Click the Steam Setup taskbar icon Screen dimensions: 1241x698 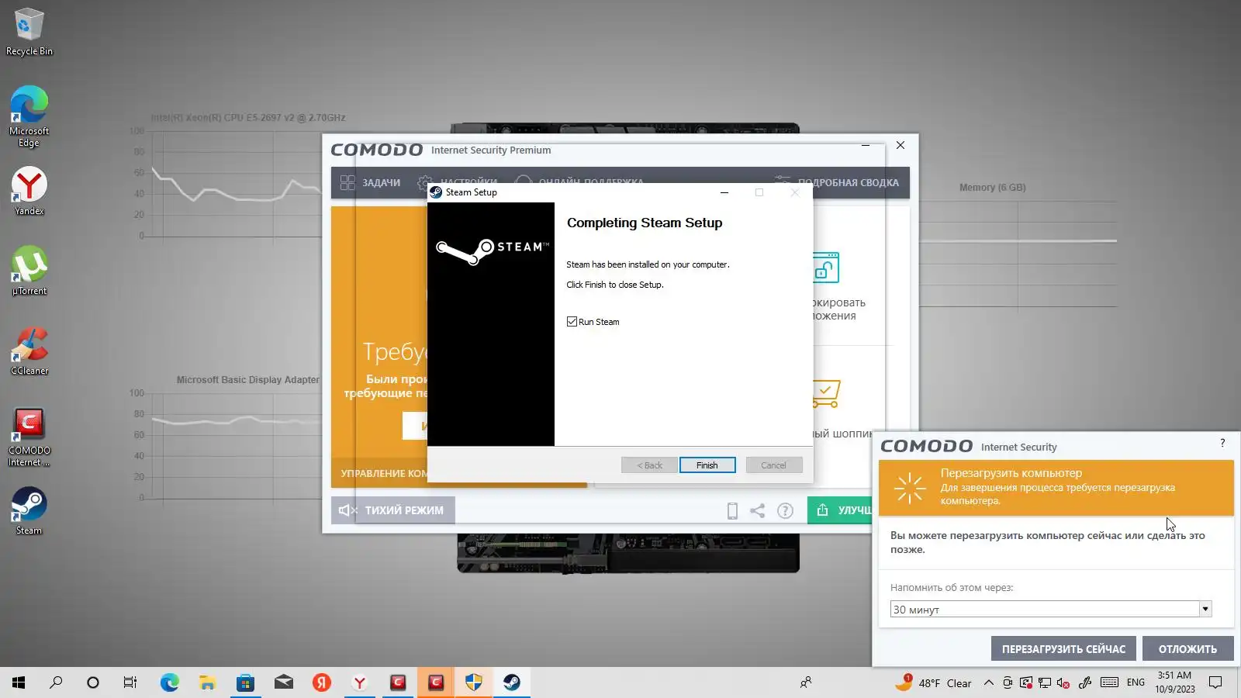coord(511,682)
